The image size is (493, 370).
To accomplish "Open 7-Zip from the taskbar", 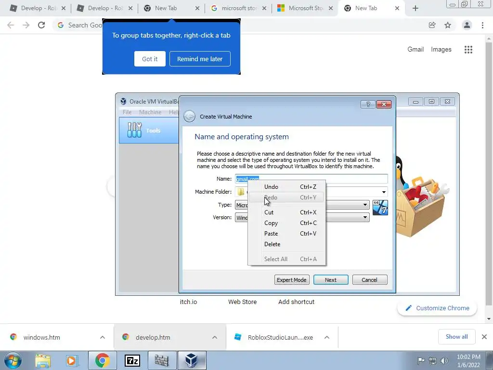I will (x=132, y=360).
